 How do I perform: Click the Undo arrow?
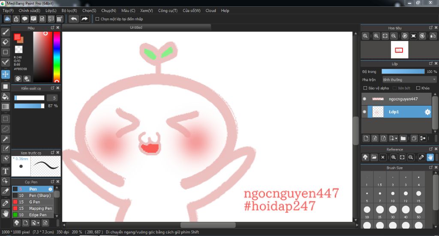click(x=74, y=19)
